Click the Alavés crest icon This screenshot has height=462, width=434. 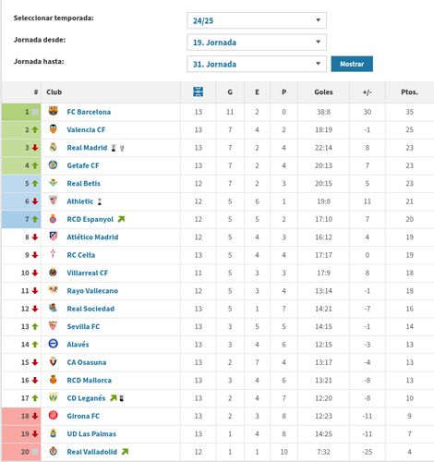point(54,344)
